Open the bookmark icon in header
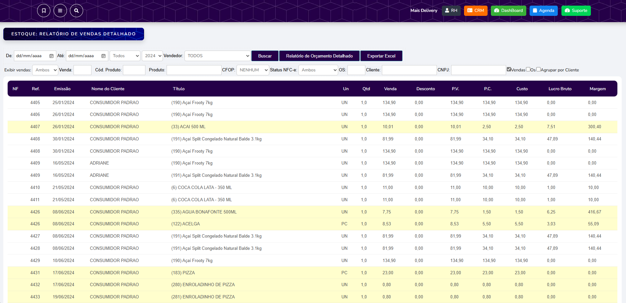 pyautogui.click(x=44, y=11)
